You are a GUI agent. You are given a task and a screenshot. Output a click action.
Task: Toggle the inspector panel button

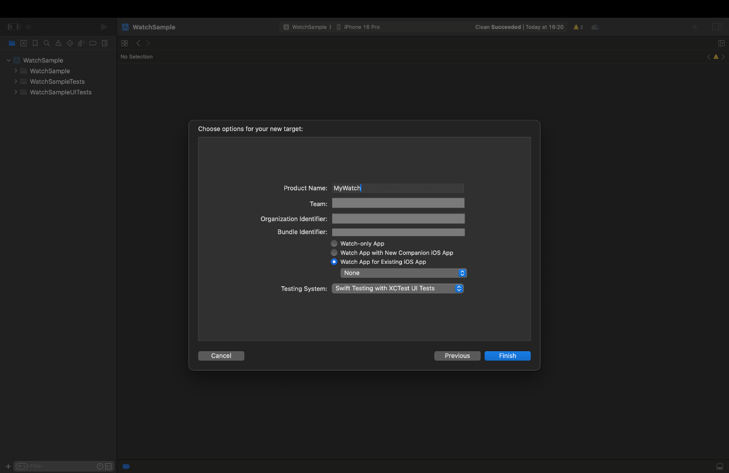tap(717, 27)
